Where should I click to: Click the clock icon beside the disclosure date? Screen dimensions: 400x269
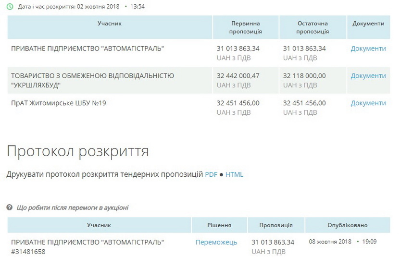click(x=10, y=7)
